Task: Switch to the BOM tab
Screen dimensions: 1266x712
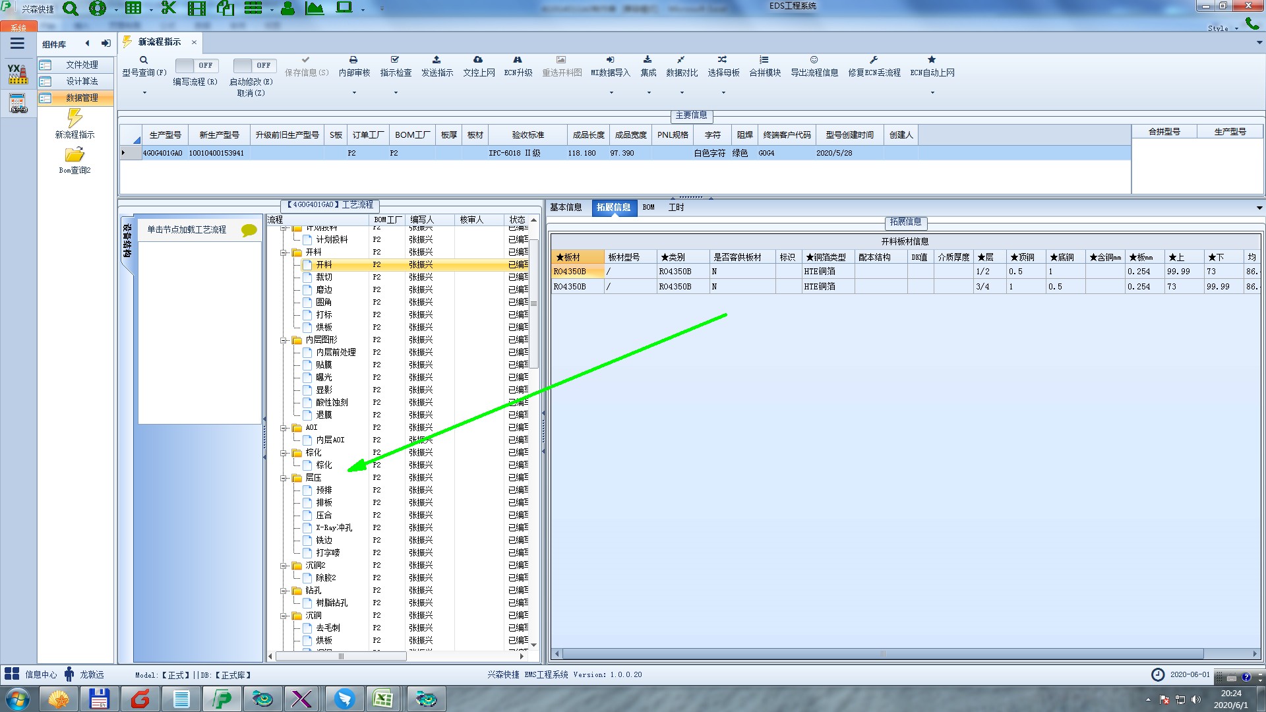Action: (648, 208)
